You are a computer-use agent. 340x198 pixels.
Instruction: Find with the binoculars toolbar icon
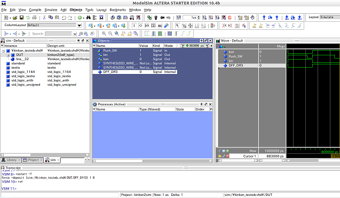(88, 18)
